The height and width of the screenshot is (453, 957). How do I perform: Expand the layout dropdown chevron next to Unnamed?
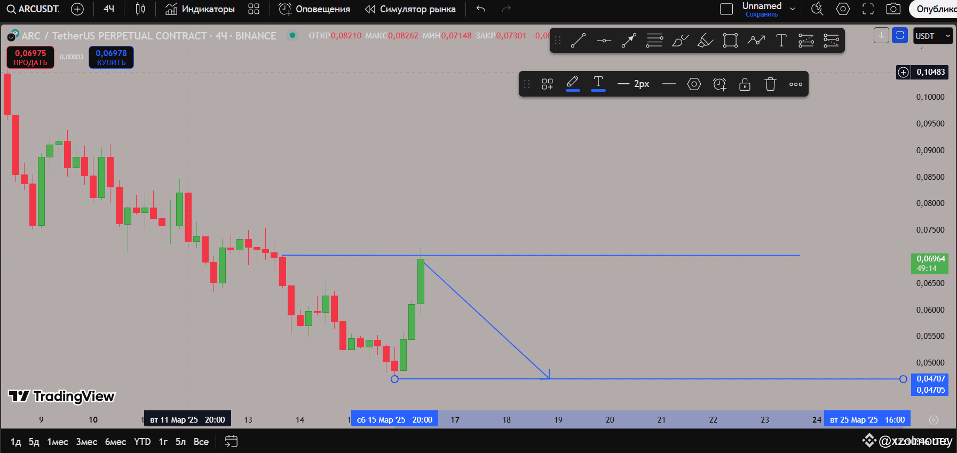click(x=793, y=9)
